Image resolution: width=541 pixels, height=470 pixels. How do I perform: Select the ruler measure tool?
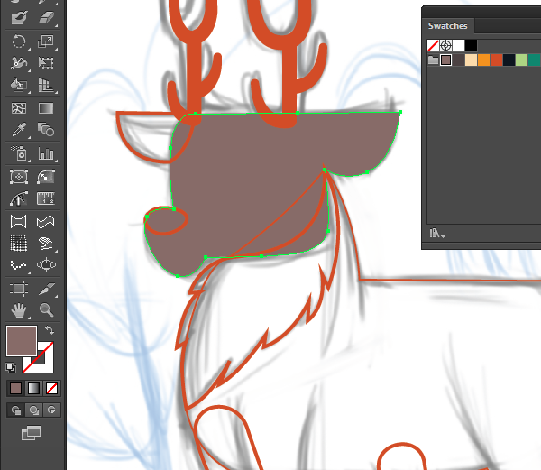click(x=46, y=198)
